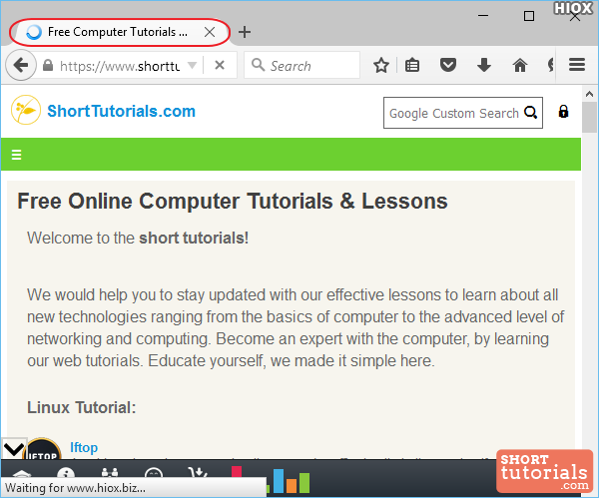The height and width of the screenshot is (498, 599).
Task: Click the Firefox Search box
Action: 301,65
